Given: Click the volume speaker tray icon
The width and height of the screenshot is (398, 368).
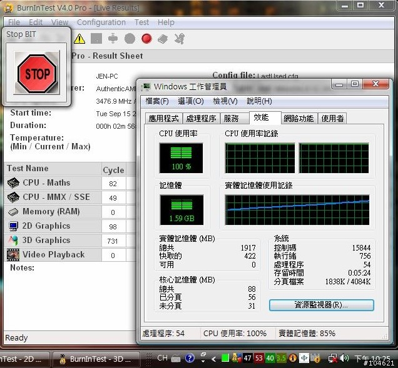Looking at the screenshot, I should tap(344, 358).
